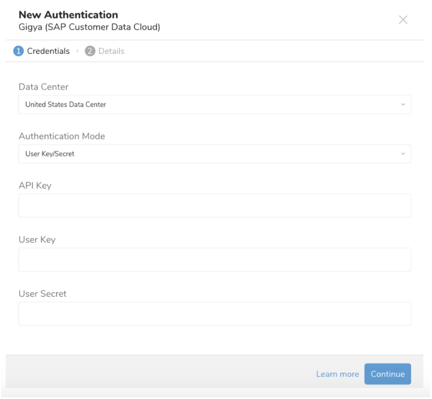Open the United States Data Center dropdown
Image resolution: width=432 pixels, height=399 pixels.
(214, 104)
